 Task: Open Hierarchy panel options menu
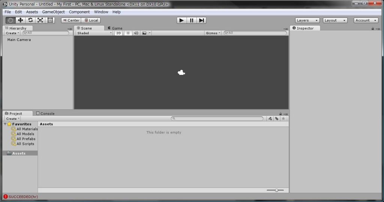pos(70,29)
